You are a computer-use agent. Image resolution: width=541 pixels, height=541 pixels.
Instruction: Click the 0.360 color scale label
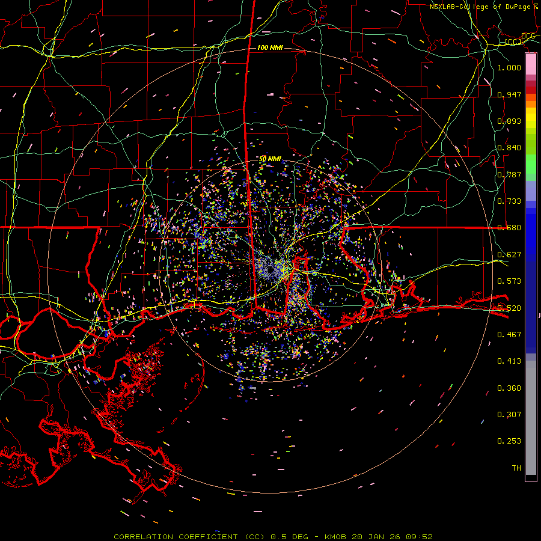tap(509, 388)
